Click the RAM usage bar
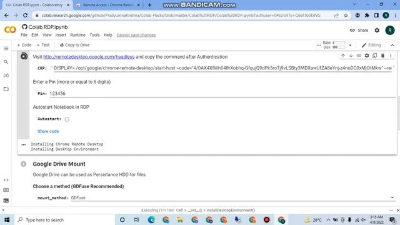The width and height of the screenshot is (400, 225). (x=339, y=43)
